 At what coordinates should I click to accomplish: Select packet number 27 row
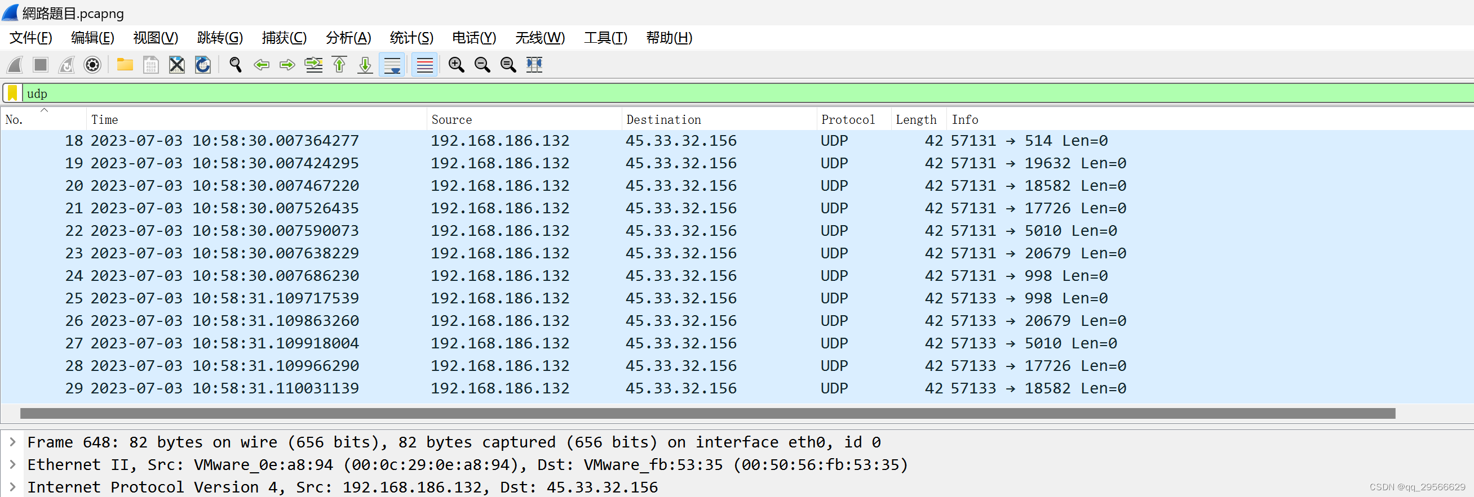coord(737,343)
